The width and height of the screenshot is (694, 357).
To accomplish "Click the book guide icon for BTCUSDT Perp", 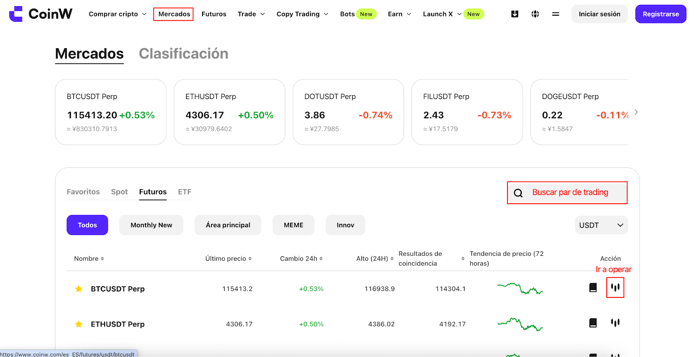I will pyautogui.click(x=593, y=288).
